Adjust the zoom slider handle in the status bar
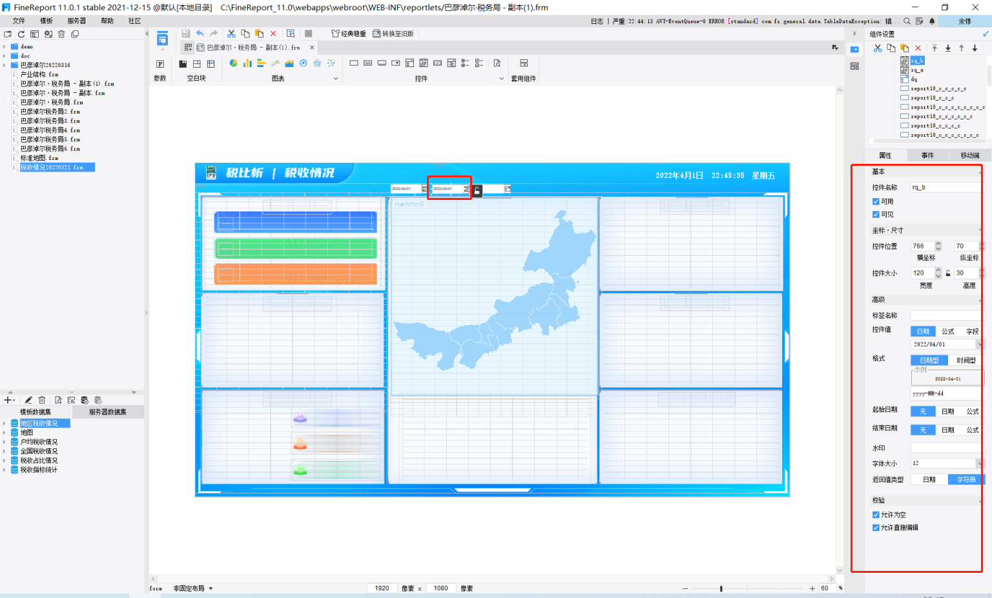This screenshot has width=992, height=598. click(721, 588)
